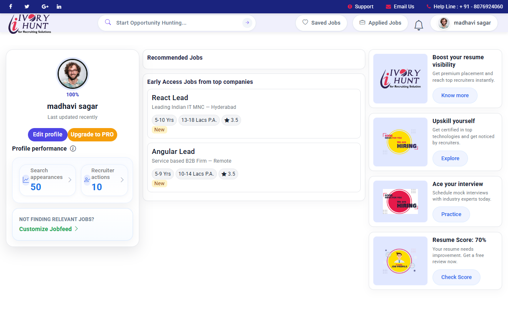
Task: Open the LinkedIn icon link
Action: click(59, 7)
